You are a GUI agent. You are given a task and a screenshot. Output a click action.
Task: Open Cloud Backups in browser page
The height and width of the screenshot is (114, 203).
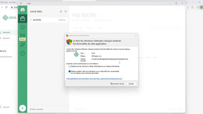(x=6, y=57)
